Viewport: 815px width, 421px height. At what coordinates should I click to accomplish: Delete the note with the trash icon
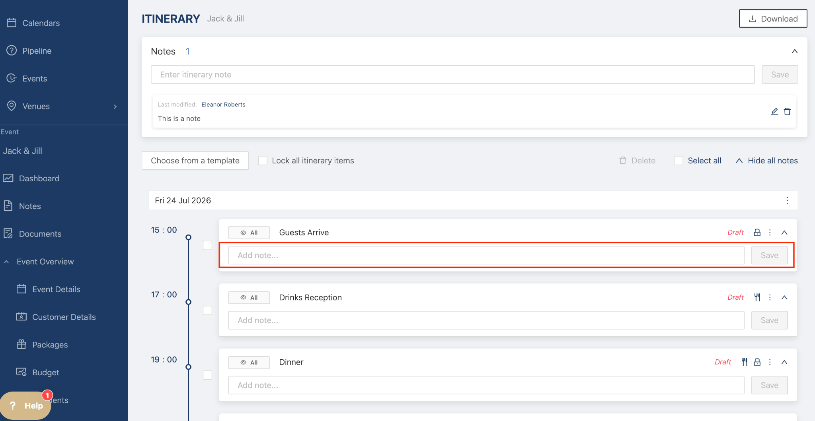pos(787,112)
